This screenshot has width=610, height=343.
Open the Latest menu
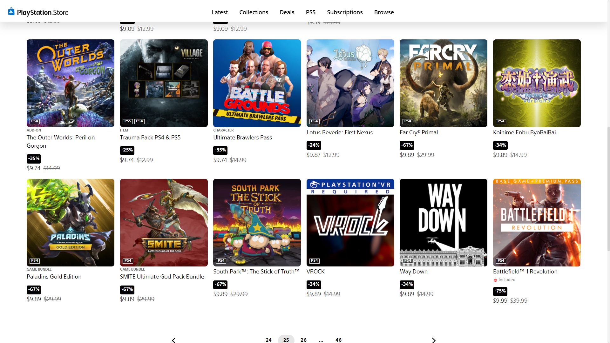220,12
